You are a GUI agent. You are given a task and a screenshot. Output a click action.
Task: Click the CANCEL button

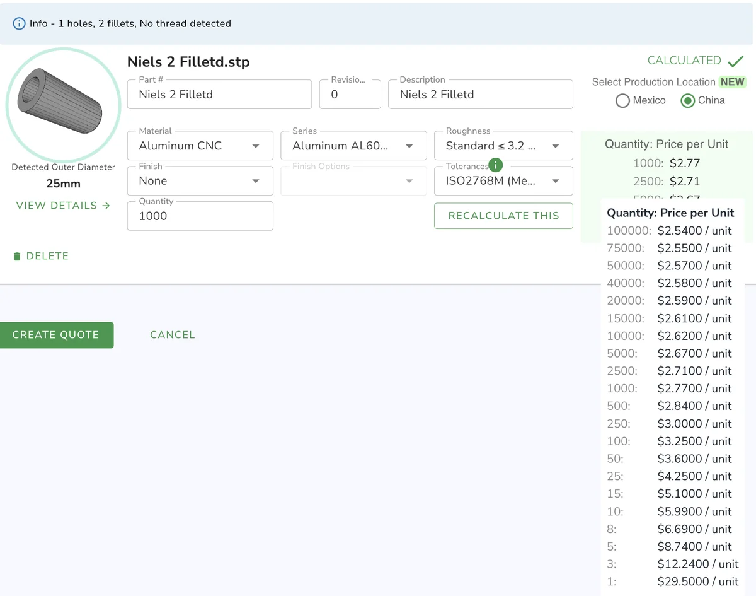point(173,335)
